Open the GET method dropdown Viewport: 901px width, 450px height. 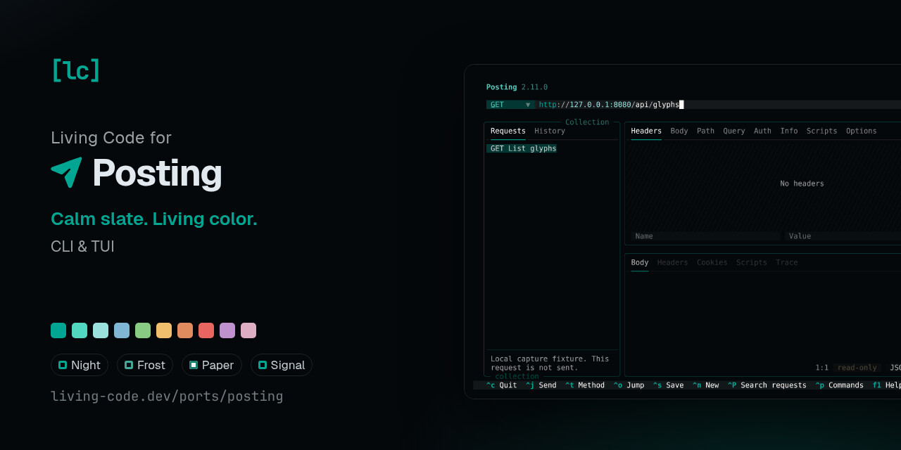(510, 105)
